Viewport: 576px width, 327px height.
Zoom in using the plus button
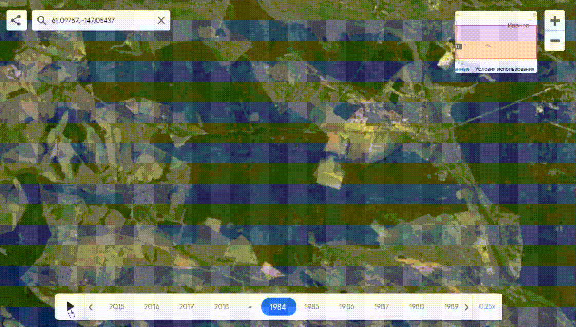point(554,21)
